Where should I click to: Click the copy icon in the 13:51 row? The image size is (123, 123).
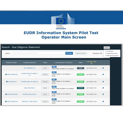click(103, 88)
